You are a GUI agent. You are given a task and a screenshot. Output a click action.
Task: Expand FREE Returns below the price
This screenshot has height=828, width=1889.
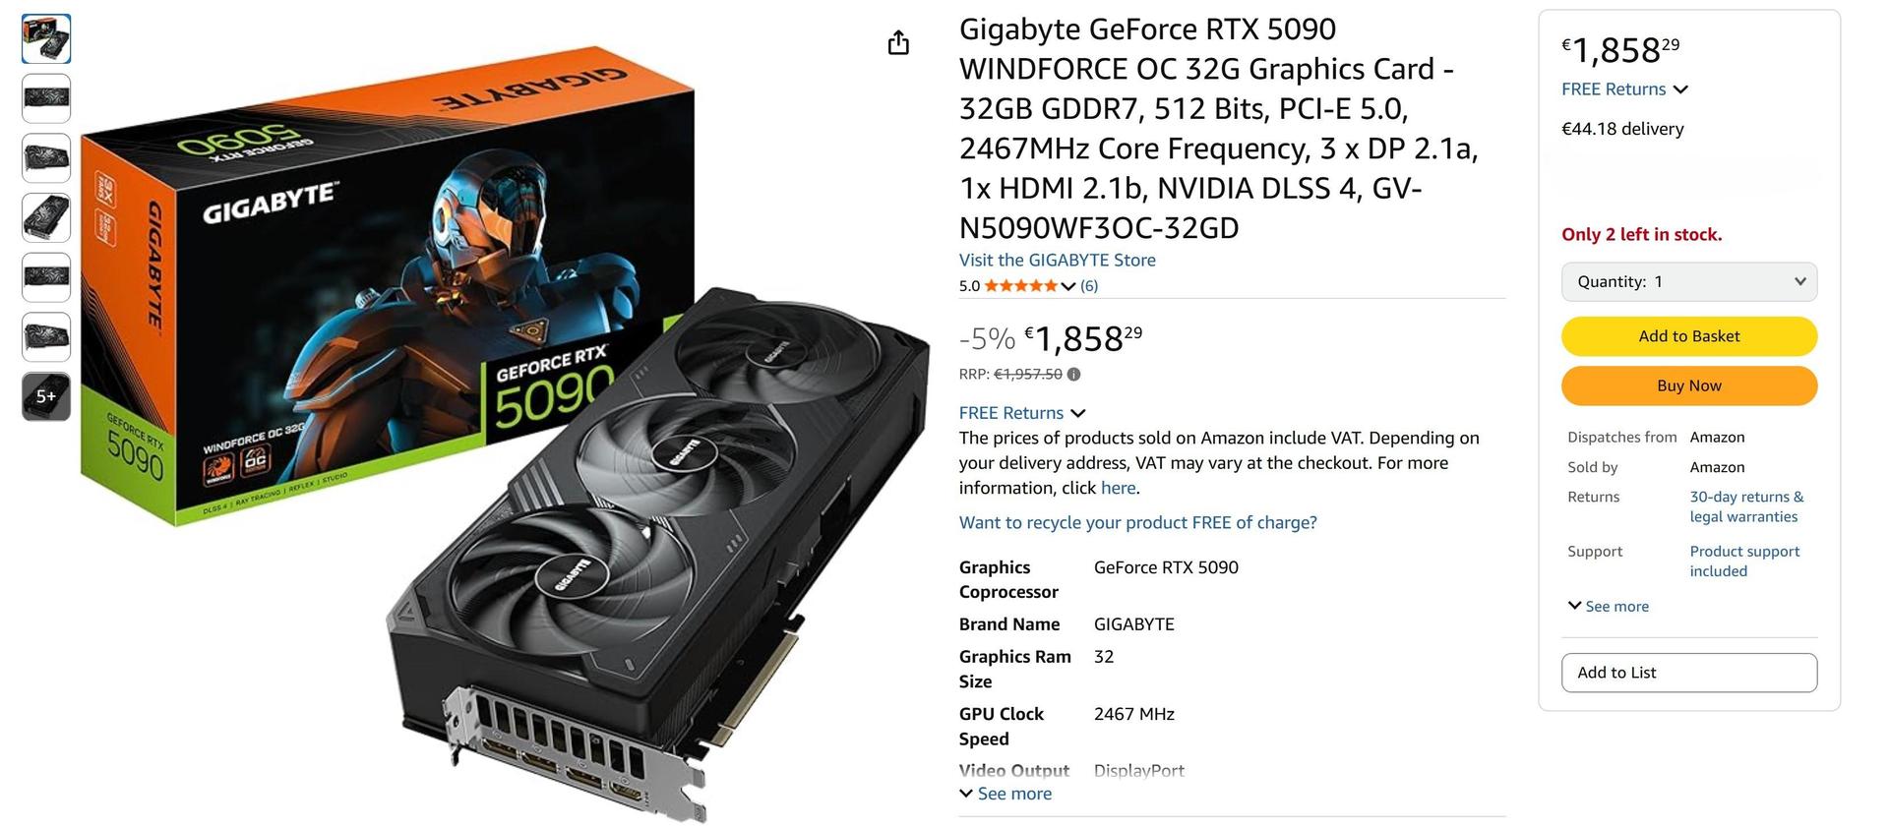click(1022, 413)
